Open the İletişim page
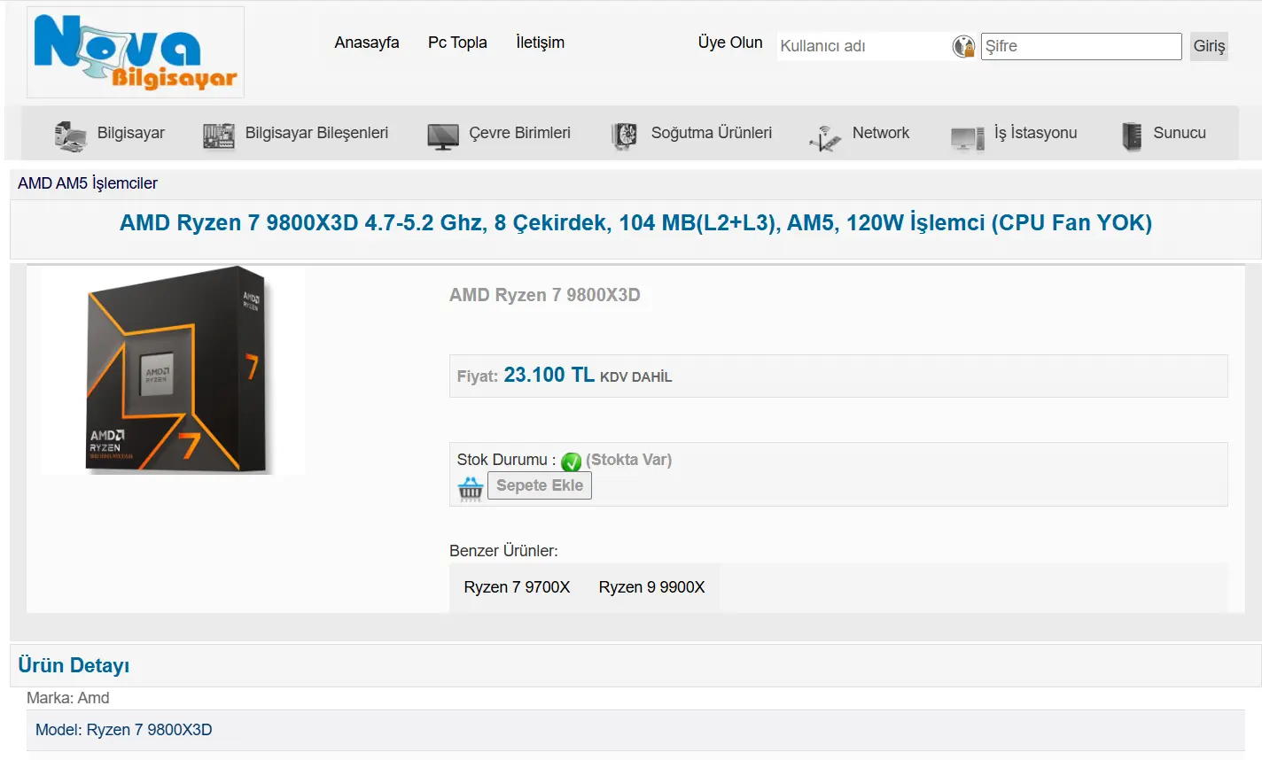Screen dimensions: 1262x760 (x=541, y=43)
